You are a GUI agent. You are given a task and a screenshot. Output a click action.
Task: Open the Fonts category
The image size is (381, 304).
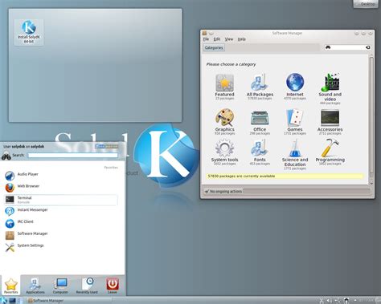pyautogui.click(x=260, y=152)
